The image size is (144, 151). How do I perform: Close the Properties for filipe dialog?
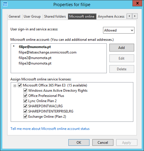click(137, 3)
